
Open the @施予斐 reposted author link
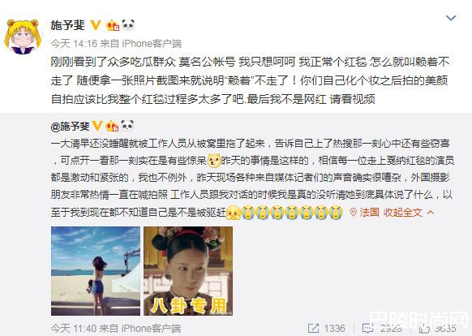[70, 126]
